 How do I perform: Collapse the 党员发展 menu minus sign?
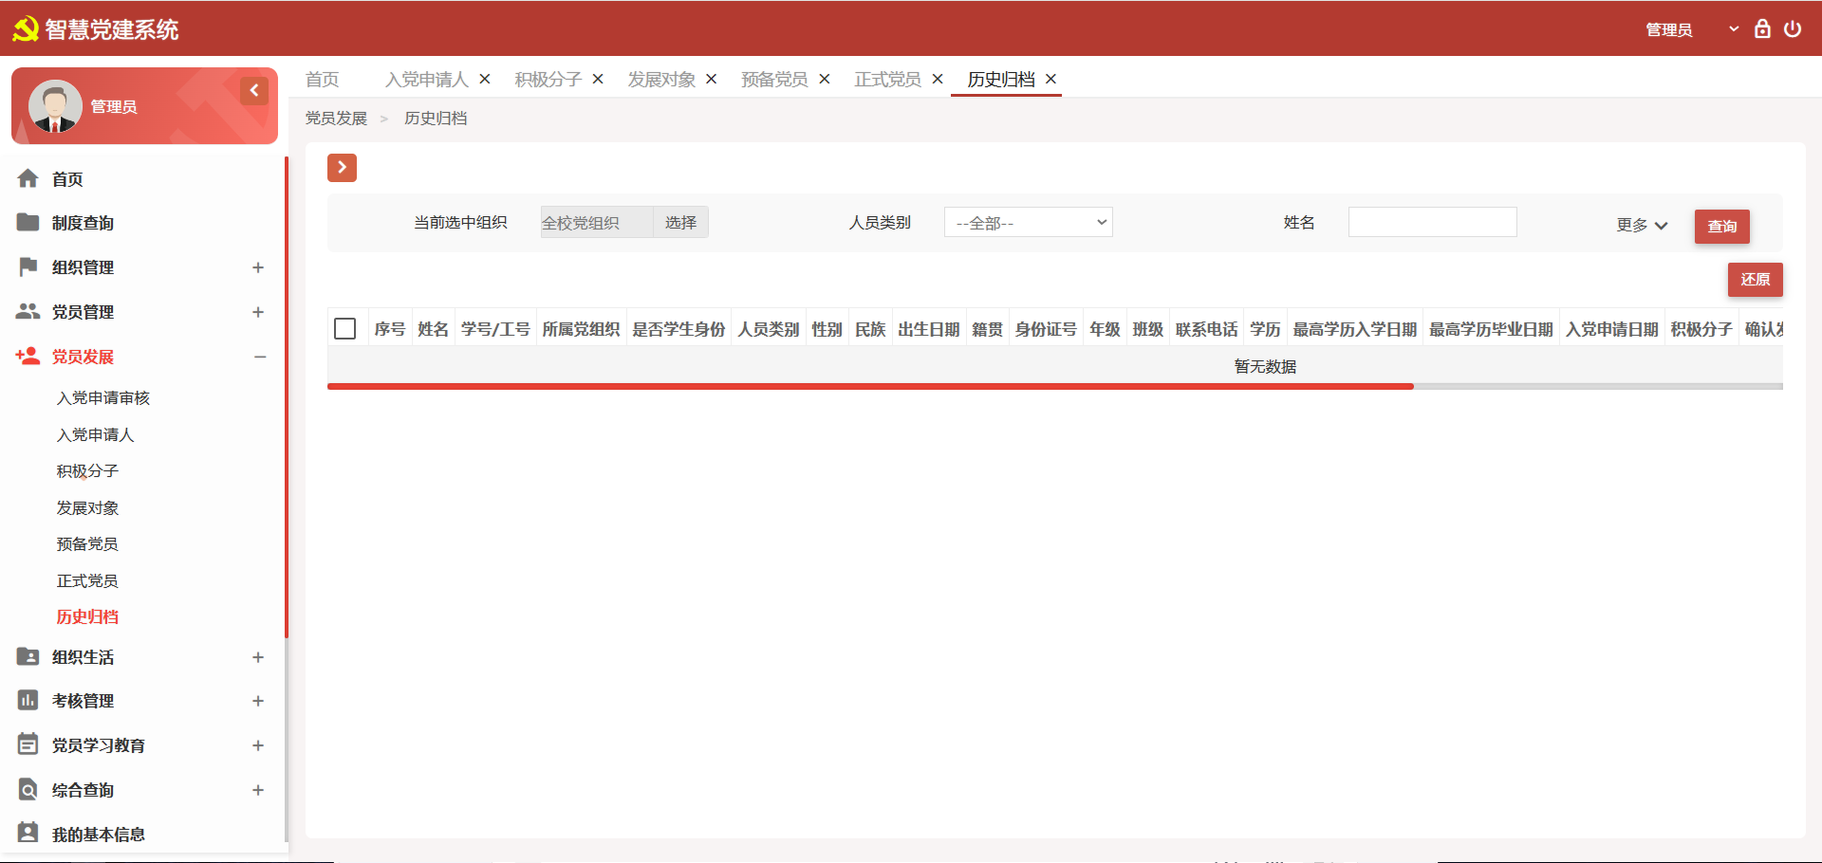coord(260,357)
